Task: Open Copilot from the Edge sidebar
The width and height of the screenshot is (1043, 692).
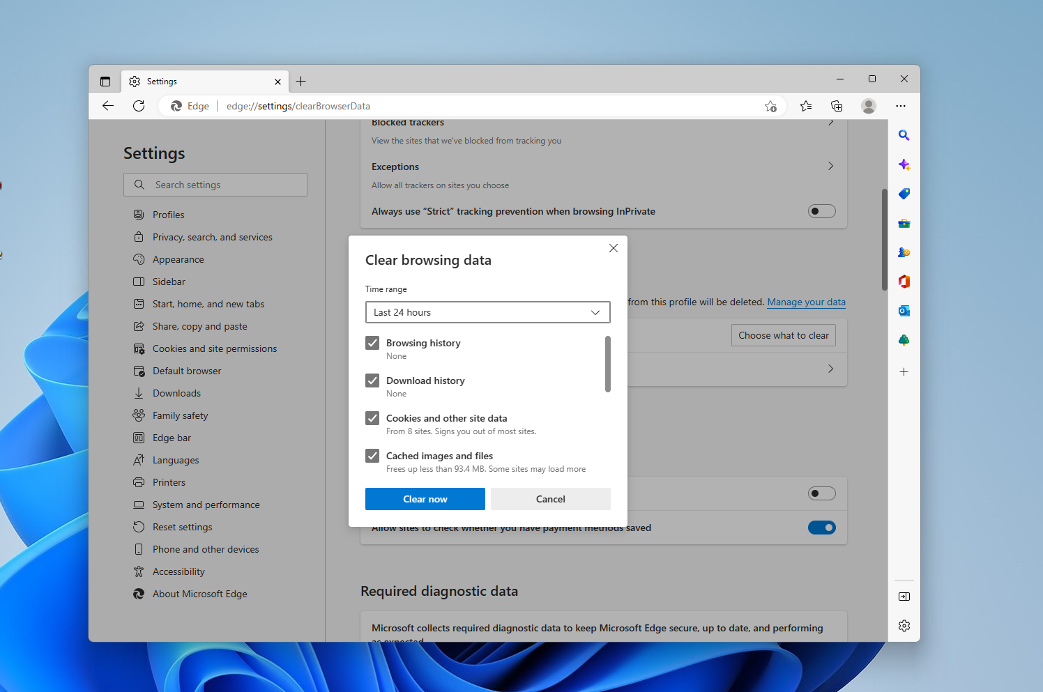Action: click(x=904, y=164)
